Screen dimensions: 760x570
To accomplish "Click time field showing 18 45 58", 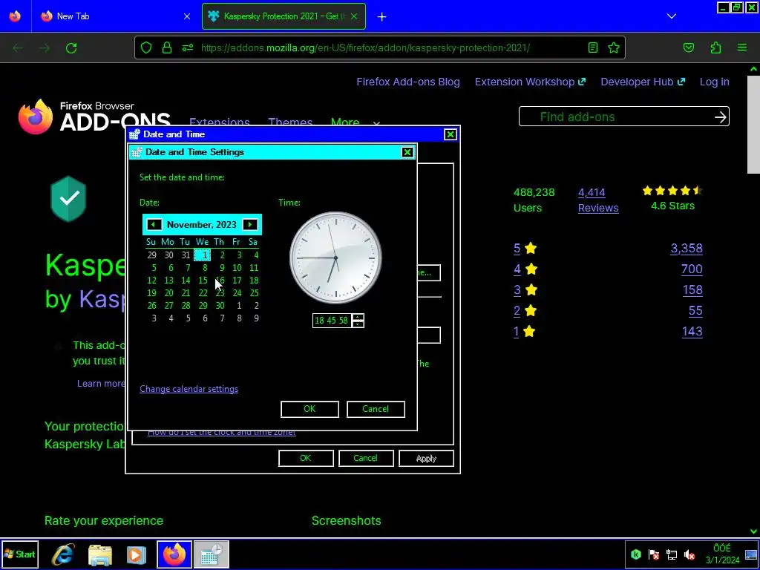I will pos(332,321).
